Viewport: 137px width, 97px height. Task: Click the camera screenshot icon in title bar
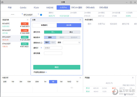click(2, 2)
